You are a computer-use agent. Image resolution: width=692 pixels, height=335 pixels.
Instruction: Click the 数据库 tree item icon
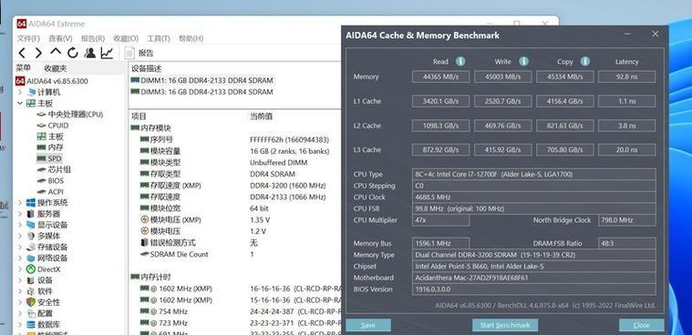(x=30, y=324)
